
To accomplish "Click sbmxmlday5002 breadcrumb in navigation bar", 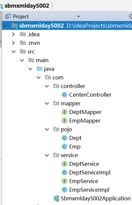I will pyautogui.click(x=27, y=6).
